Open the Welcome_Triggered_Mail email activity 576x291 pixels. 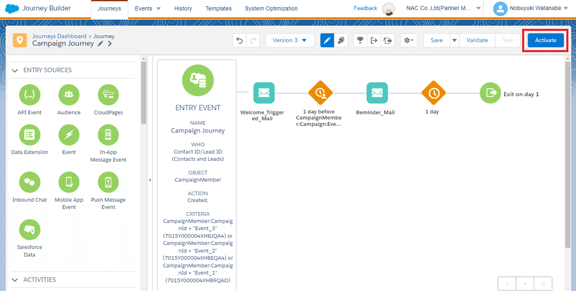click(264, 93)
